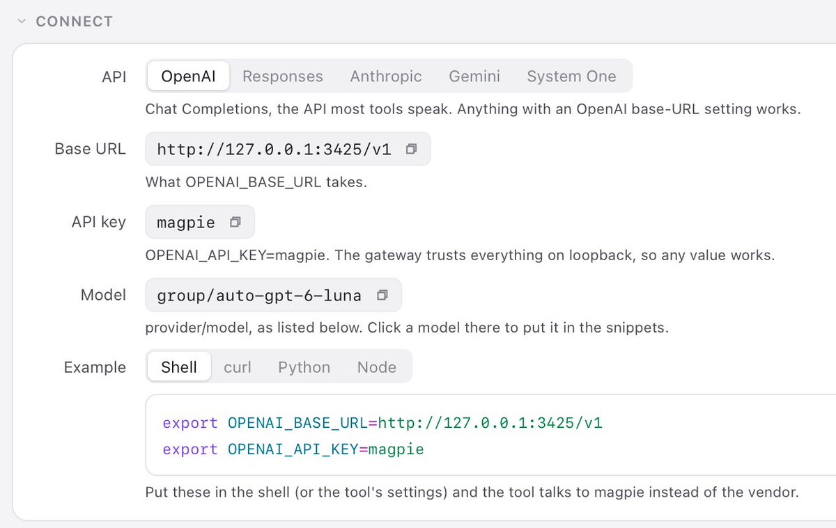Show the Node example tab
The height and width of the screenshot is (528, 836).
[377, 367]
